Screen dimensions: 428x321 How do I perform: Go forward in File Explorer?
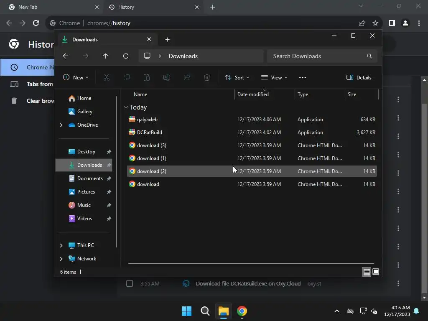(85, 56)
